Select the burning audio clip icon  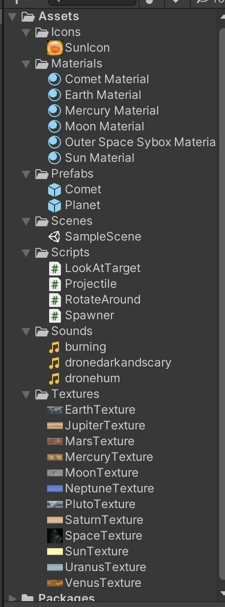click(55, 347)
